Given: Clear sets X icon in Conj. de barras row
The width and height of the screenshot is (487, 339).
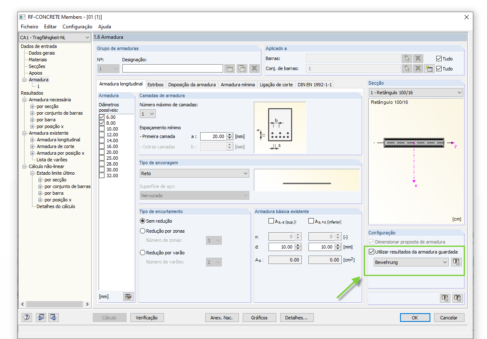Looking at the screenshot, I should 418,68.
